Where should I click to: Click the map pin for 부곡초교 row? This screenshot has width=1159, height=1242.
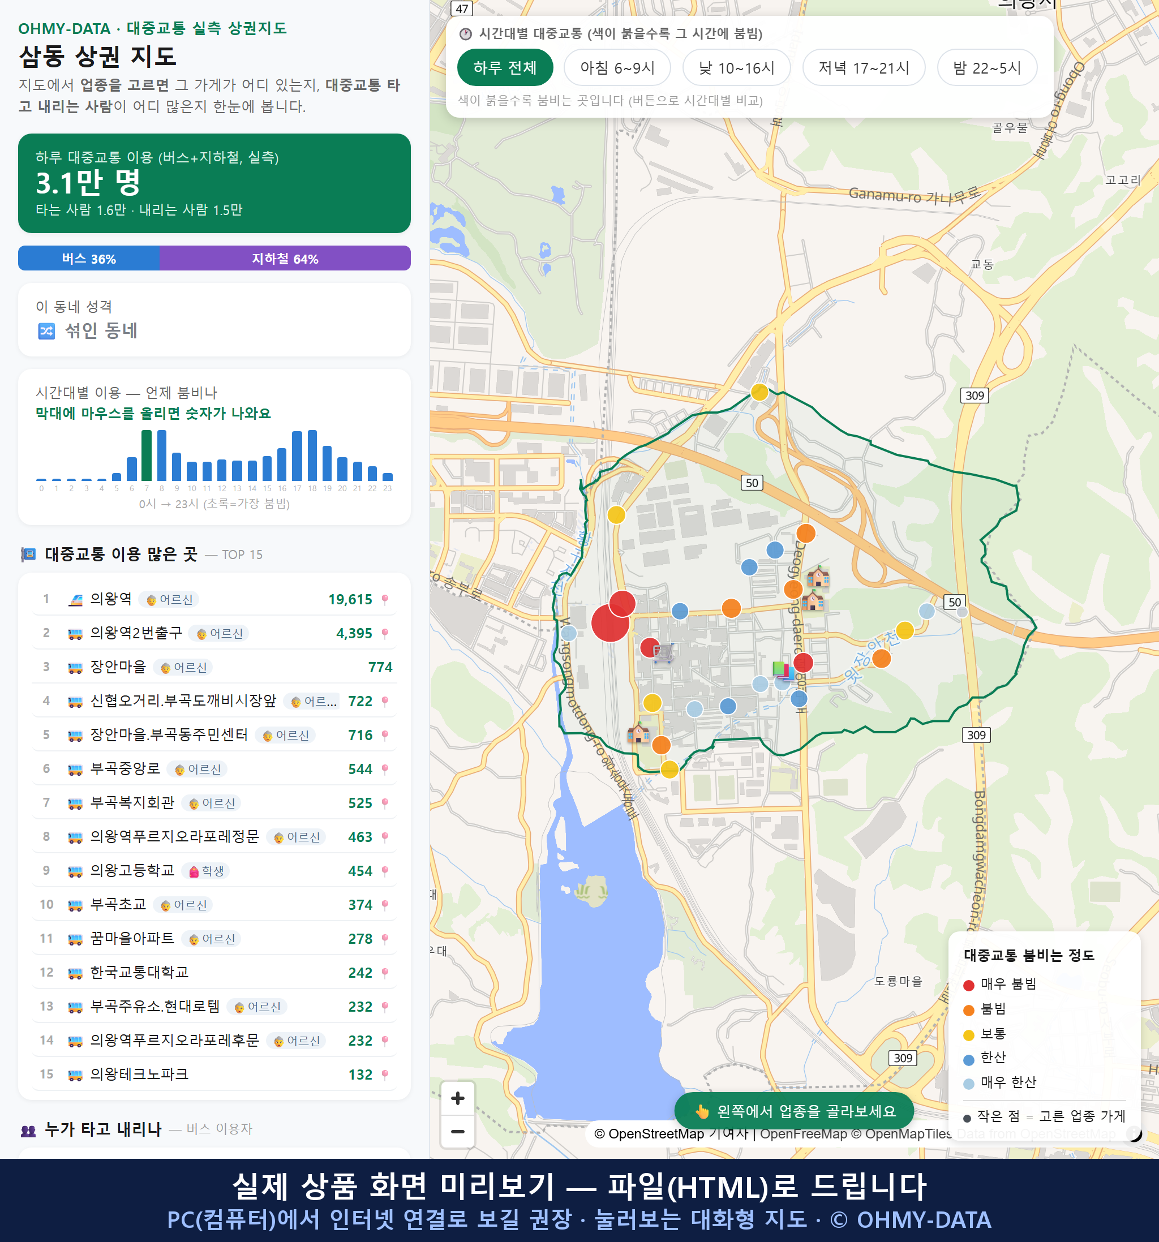pyautogui.click(x=385, y=905)
